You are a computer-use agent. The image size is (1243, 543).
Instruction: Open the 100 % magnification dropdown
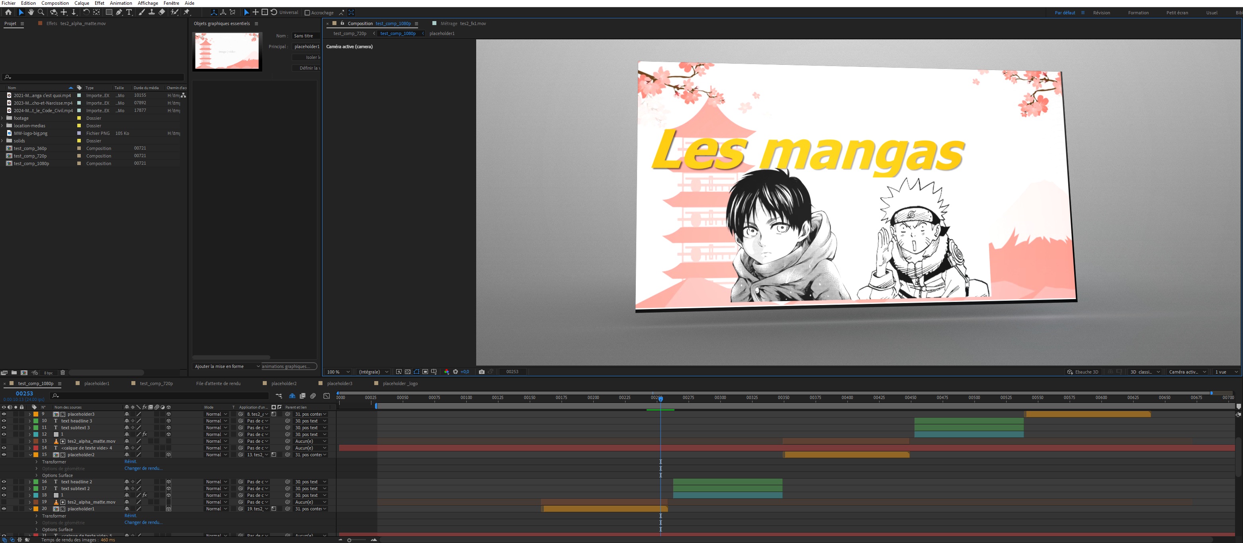[338, 372]
